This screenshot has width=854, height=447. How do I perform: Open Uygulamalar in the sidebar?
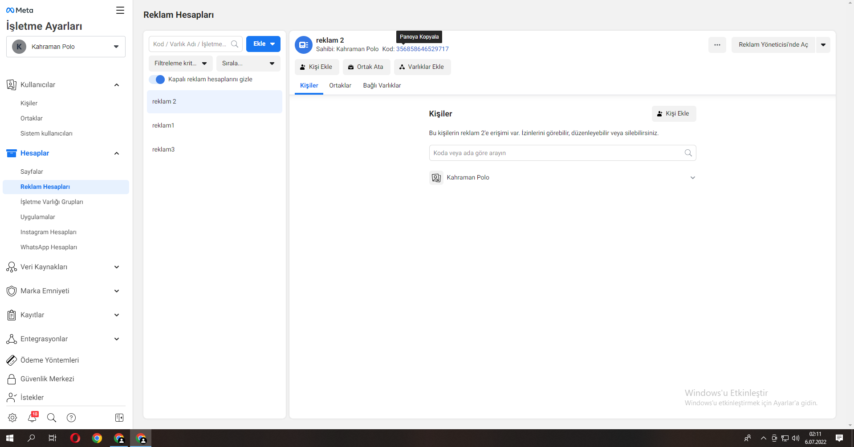click(x=38, y=217)
